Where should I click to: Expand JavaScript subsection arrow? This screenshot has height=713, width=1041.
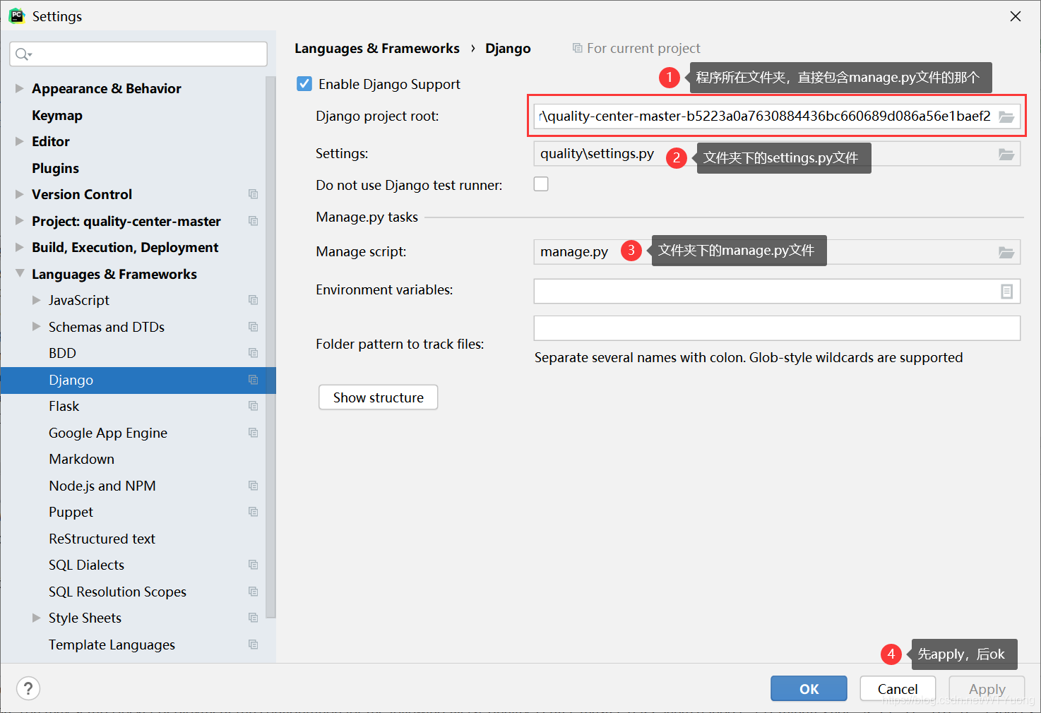coord(36,300)
